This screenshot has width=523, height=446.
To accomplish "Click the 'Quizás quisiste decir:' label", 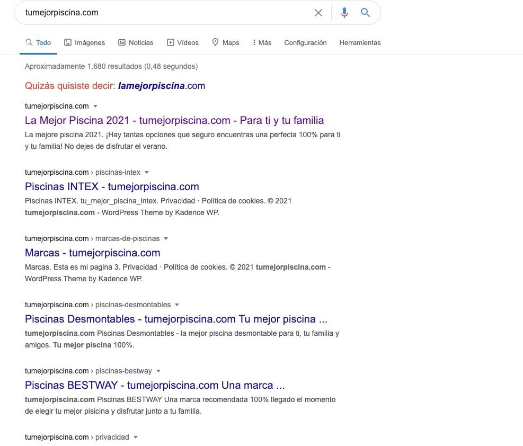I will [70, 86].
